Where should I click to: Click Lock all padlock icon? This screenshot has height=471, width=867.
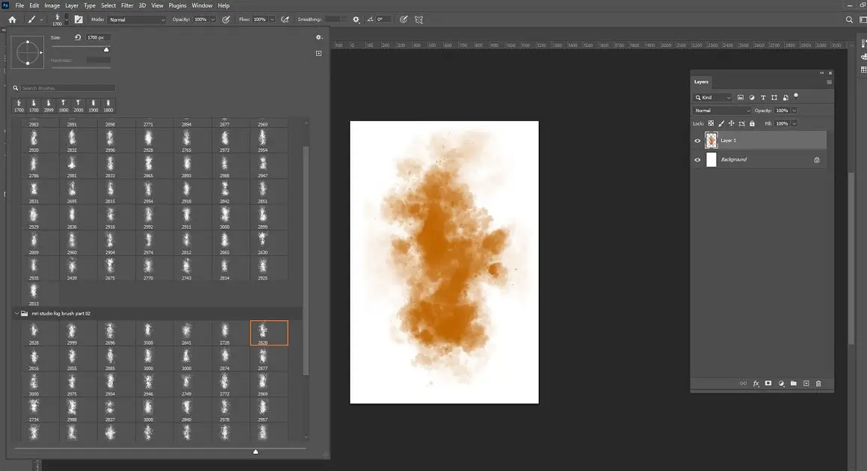752,123
